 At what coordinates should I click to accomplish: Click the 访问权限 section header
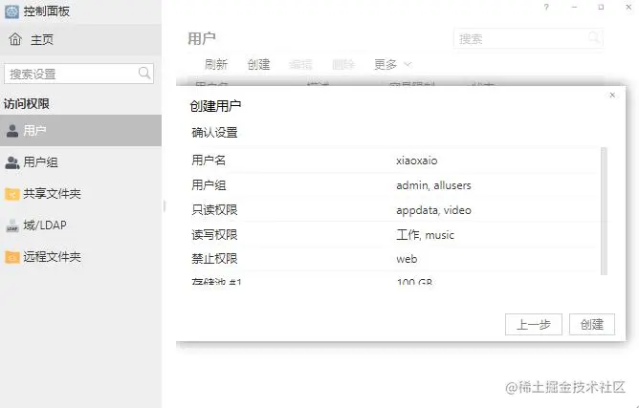coord(27,104)
